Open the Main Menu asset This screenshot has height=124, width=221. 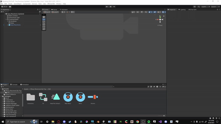click(x=68, y=97)
